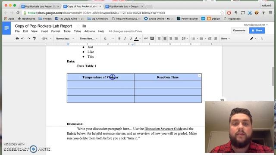The height and width of the screenshot is (155, 276).
Task: Open the table cell options arrow in Reaction Time cell
Action: [199, 76]
